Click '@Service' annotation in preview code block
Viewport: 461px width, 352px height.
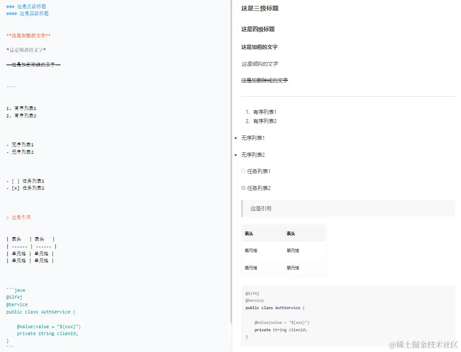click(x=255, y=300)
